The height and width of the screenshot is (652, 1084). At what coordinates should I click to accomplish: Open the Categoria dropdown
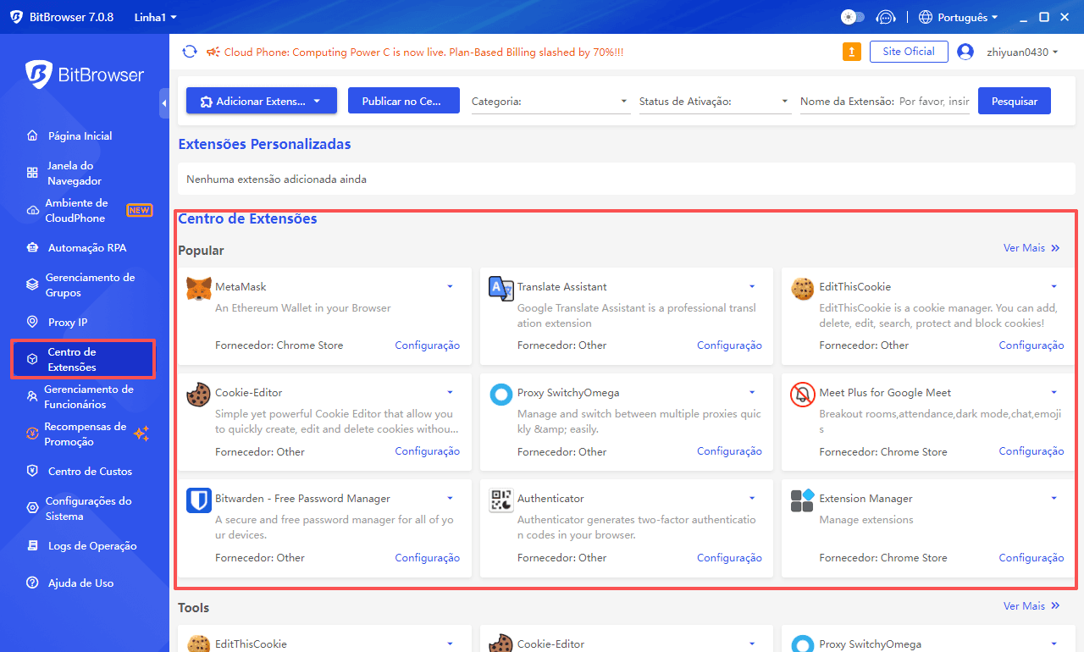pos(550,101)
